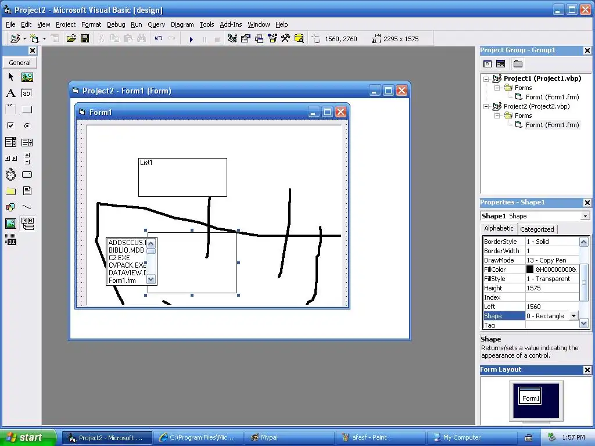Screen dimensions: 595x446
Task: Switch to the Alphabetic properties tab
Action: [x=499, y=228]
